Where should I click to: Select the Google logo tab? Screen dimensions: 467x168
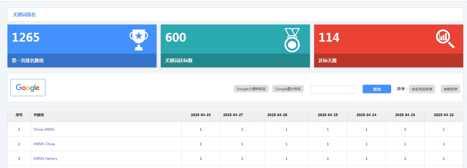[x=28, y=88]
